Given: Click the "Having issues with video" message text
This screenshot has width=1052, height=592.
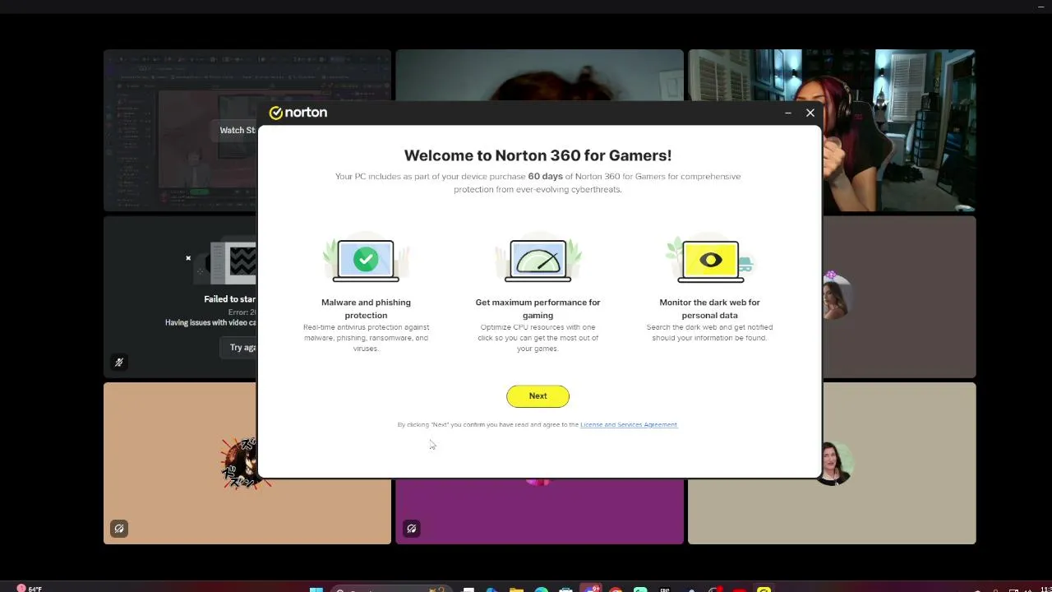Looking at the screenshot, I should (x=211, y=323).
